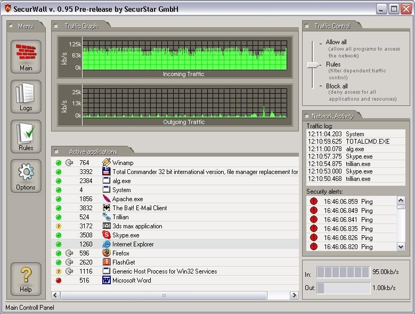Click the SecurWall shield icon in title bar
Screen dimensions: 415x314
point(7,8)
